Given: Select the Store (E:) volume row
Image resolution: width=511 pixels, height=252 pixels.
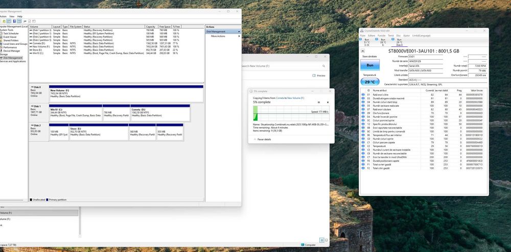Looking at the screenshot, I should point(105,50).
